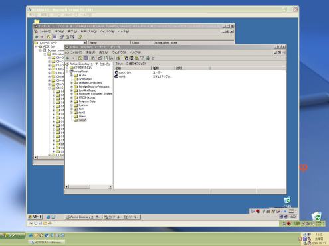Open お気に入り menu in ADSI console window

(88, 31)
